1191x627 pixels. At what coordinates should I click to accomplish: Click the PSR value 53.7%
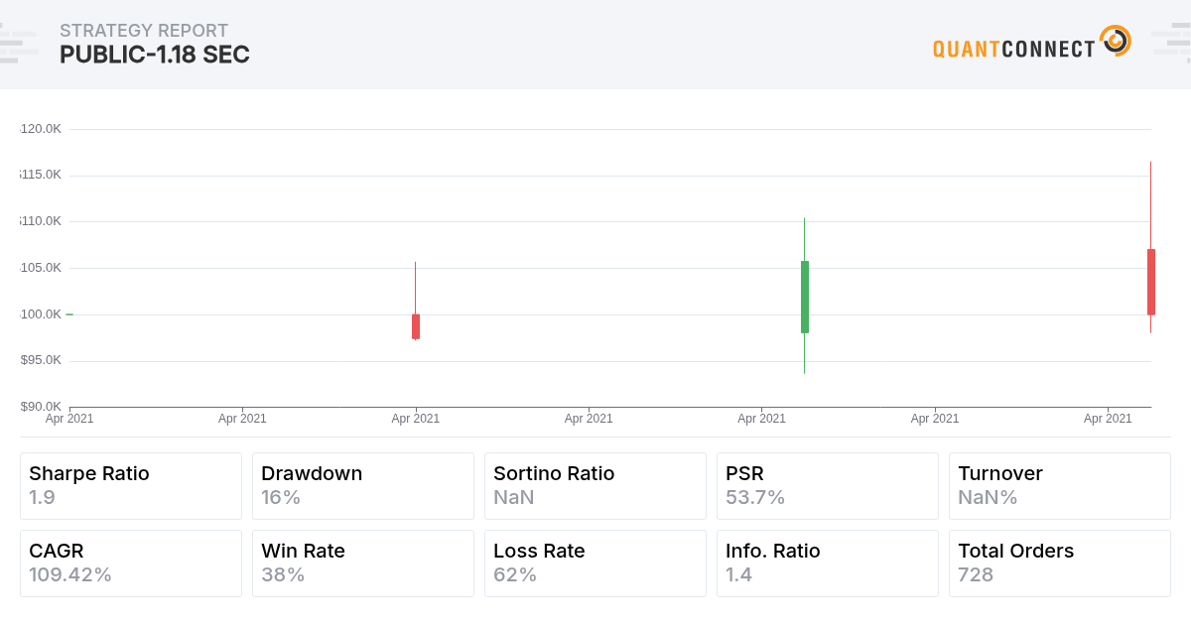755,498
